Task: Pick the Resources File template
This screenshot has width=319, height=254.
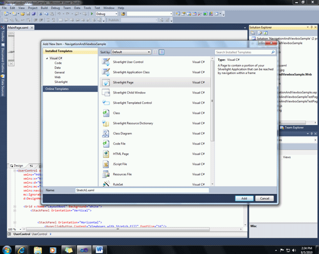Action: (154, 174)
